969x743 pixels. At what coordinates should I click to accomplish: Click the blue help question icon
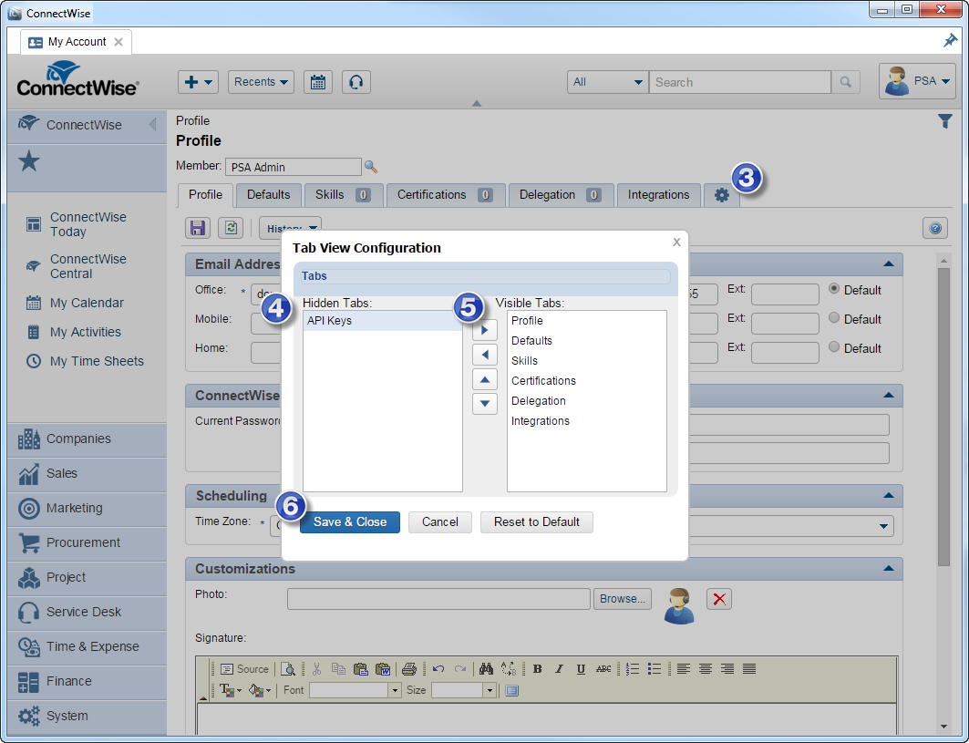[935, 228]
